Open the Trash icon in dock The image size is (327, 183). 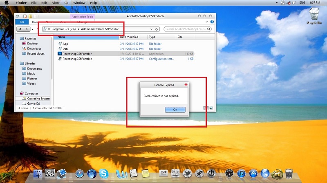(x=289, y=174)
